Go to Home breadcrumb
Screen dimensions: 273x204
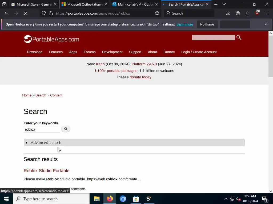point(27,95)
